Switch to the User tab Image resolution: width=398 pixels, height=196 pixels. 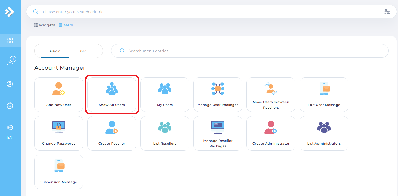82,51
